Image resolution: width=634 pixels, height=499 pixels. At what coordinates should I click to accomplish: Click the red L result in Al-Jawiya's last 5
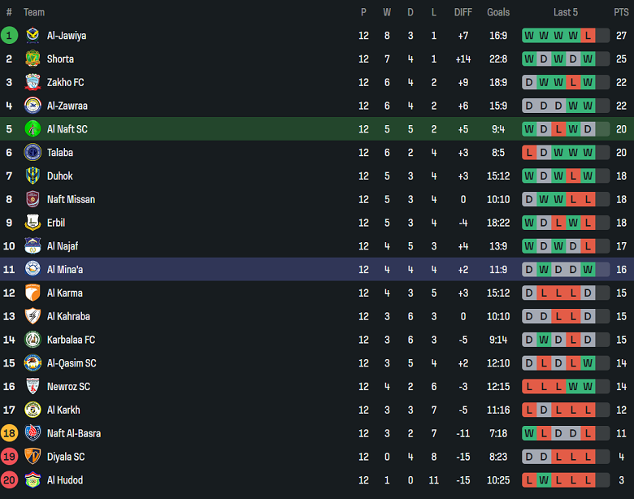[588, 35]
